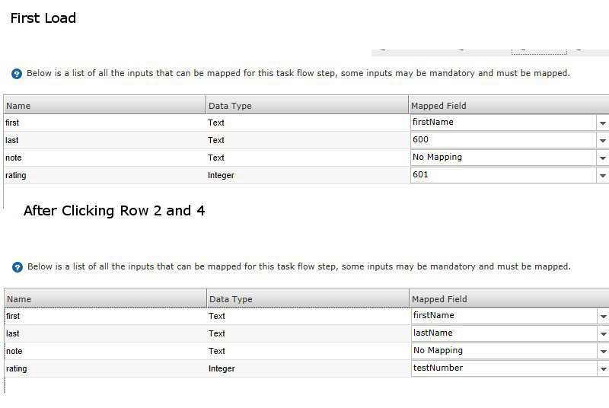Click the mapped field showing 600
609x408 pixels.
pyautogui.click(x=502, y=140)
